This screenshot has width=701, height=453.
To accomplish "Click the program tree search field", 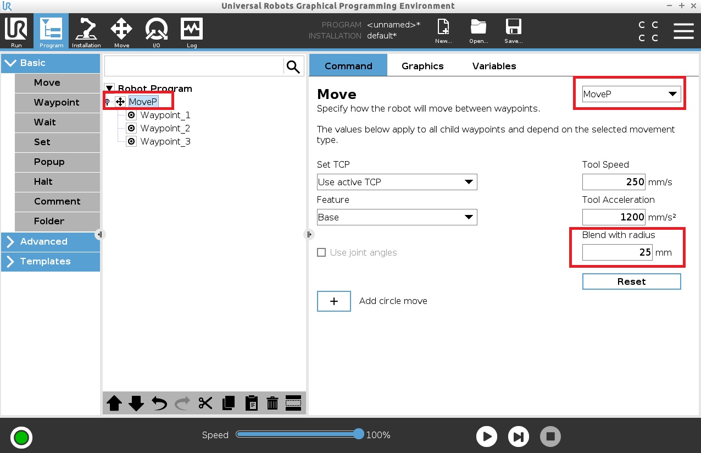I will coord(194,67).
